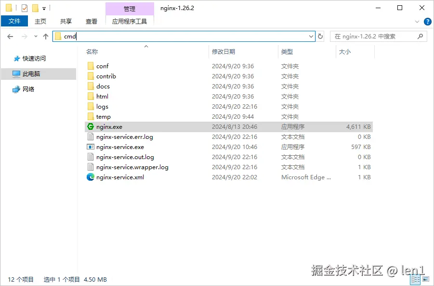Click the logs folder icon

pyautogui.click(x=91, y=106)
